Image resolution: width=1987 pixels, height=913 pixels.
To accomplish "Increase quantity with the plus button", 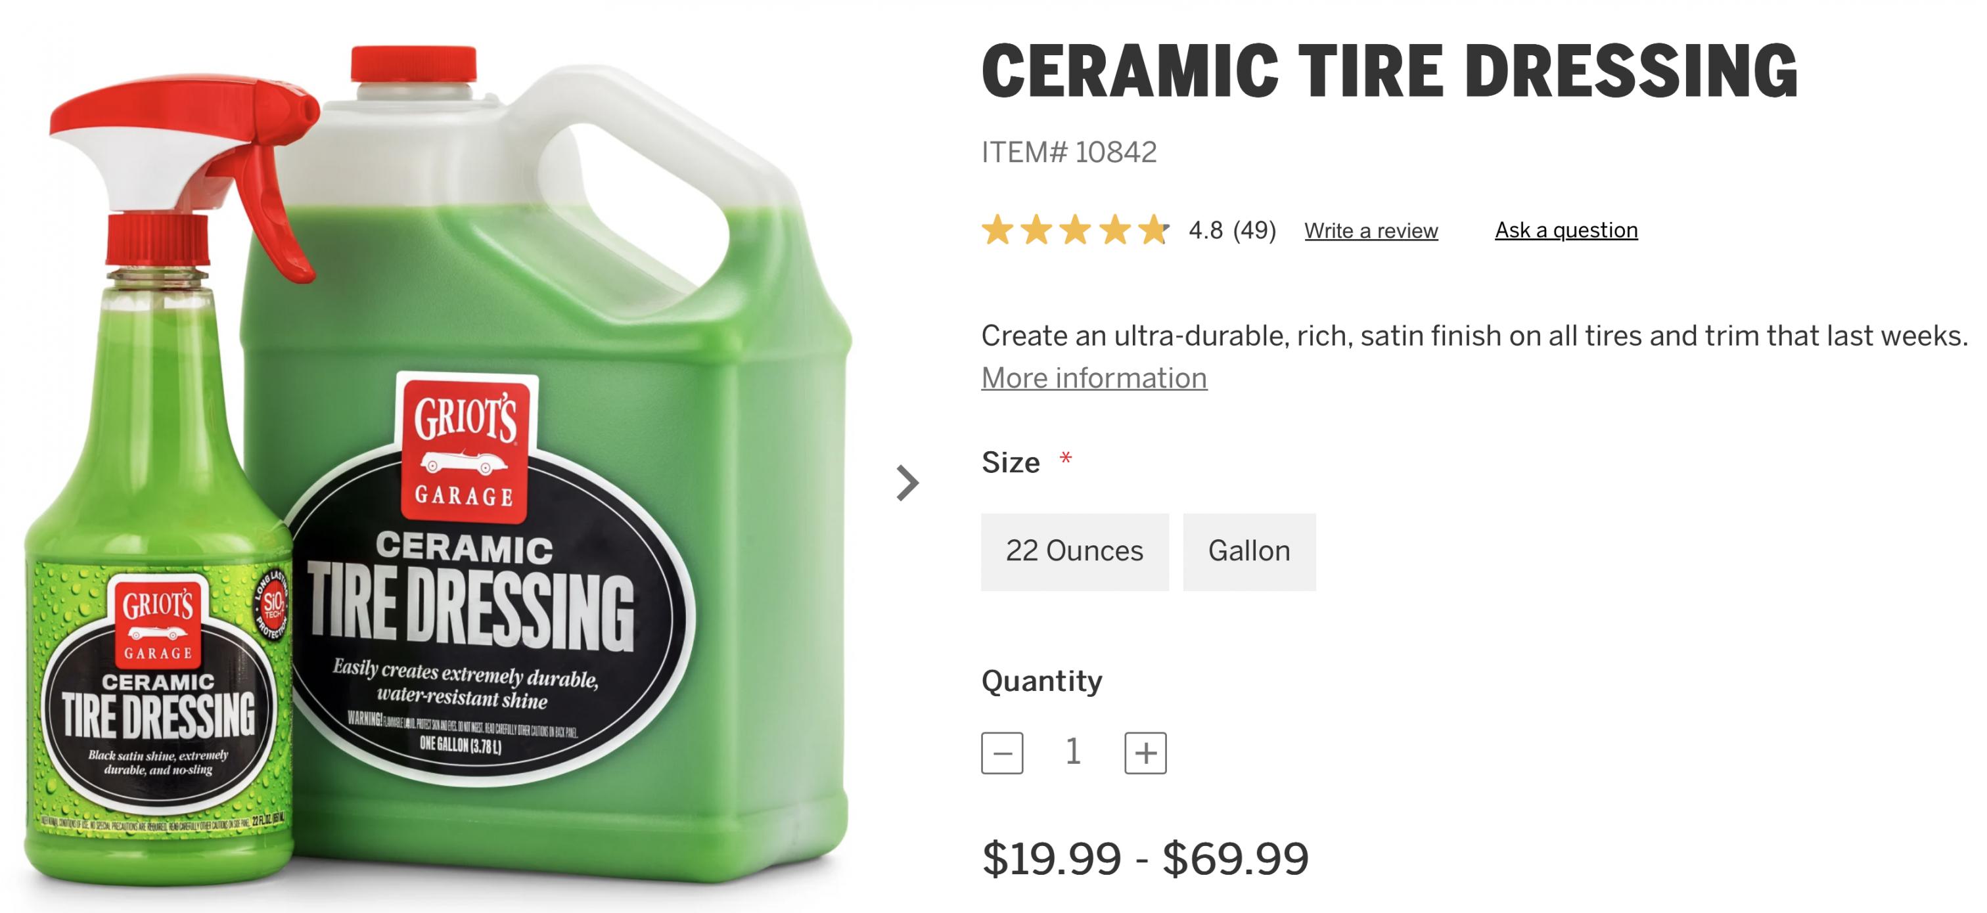I will (x=1145, y=753).
